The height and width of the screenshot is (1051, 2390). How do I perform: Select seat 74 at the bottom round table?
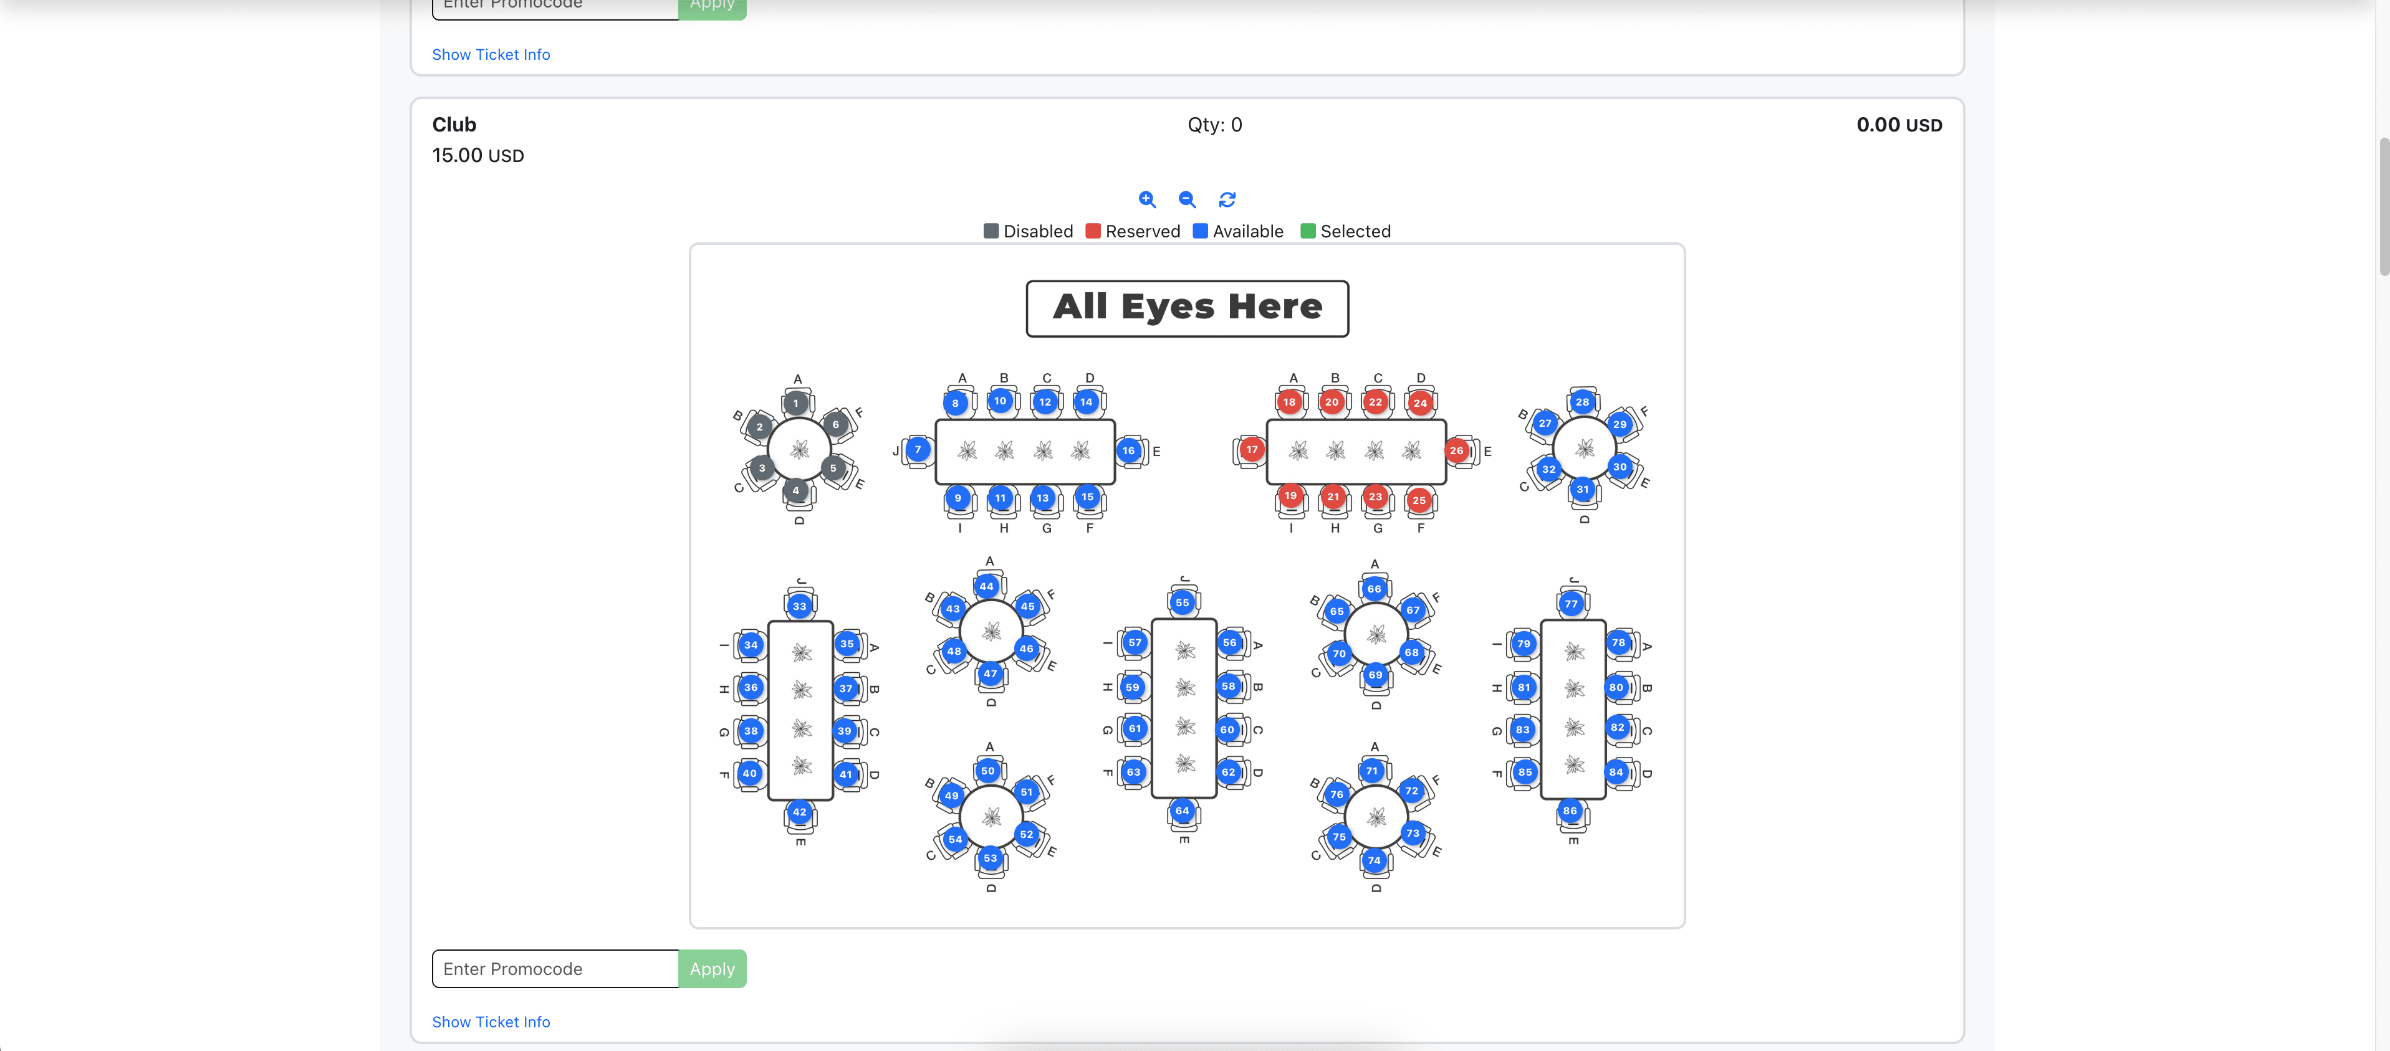point(1373,860)
